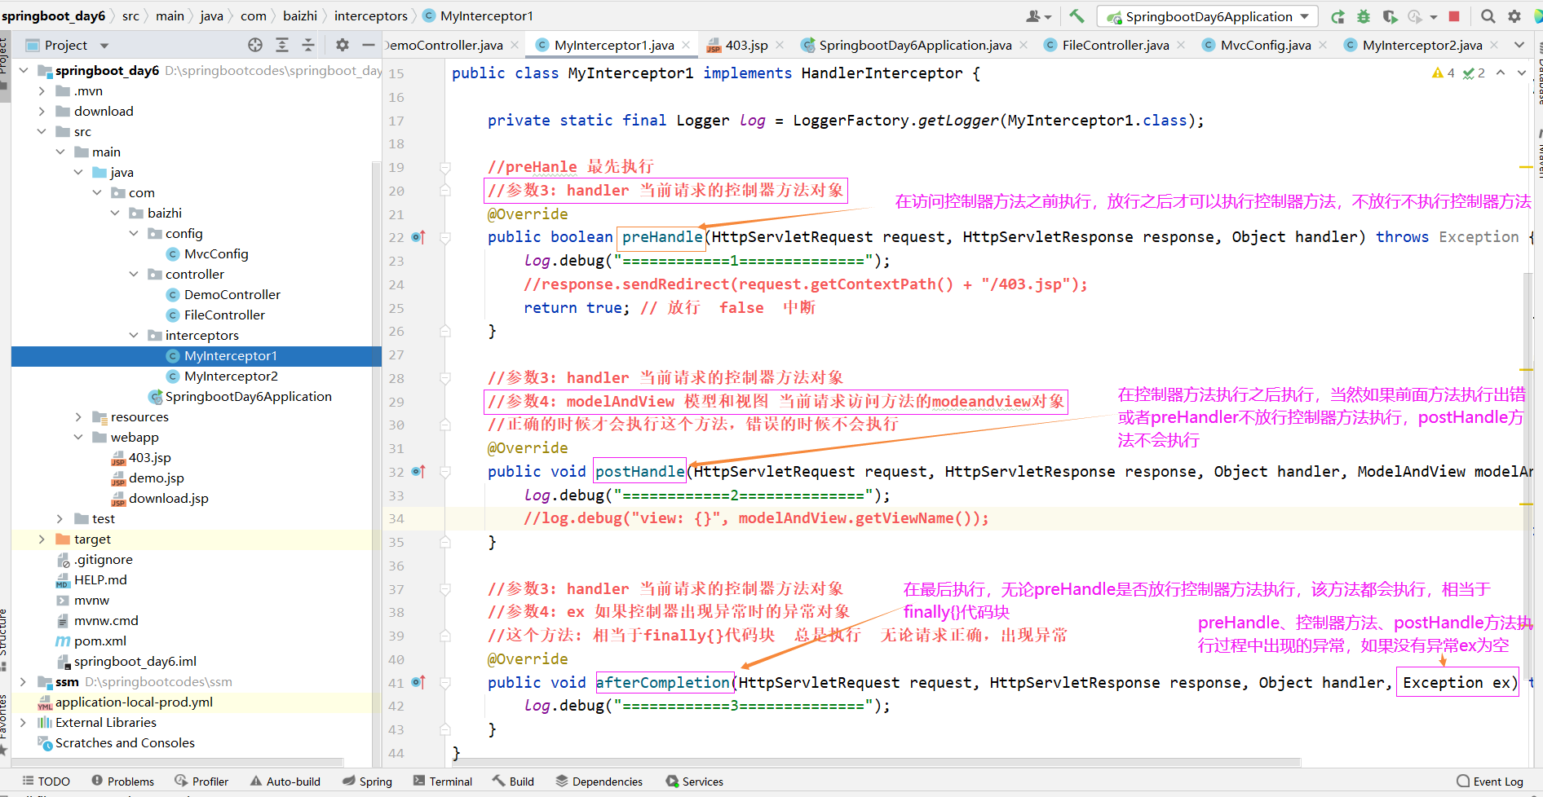Open the Spring tool window
The width and height of the screenshot is (1543, 797).
[367, 782]
